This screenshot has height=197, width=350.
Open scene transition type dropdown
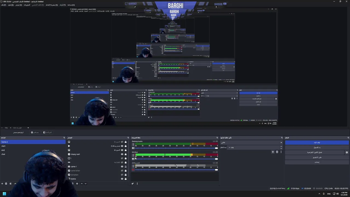point(251,142)
